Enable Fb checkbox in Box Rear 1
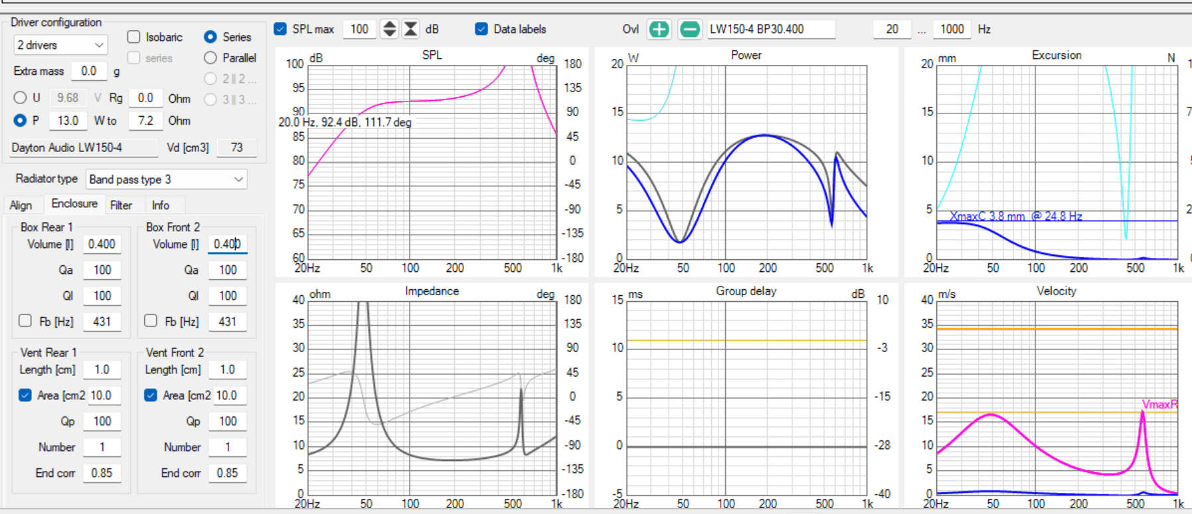 tap(25, 321)
